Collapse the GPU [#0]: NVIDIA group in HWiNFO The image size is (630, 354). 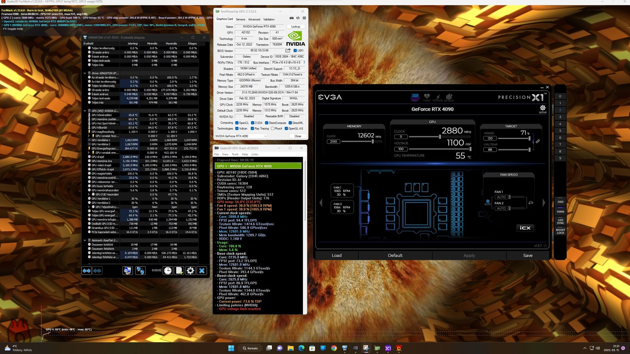85,111
